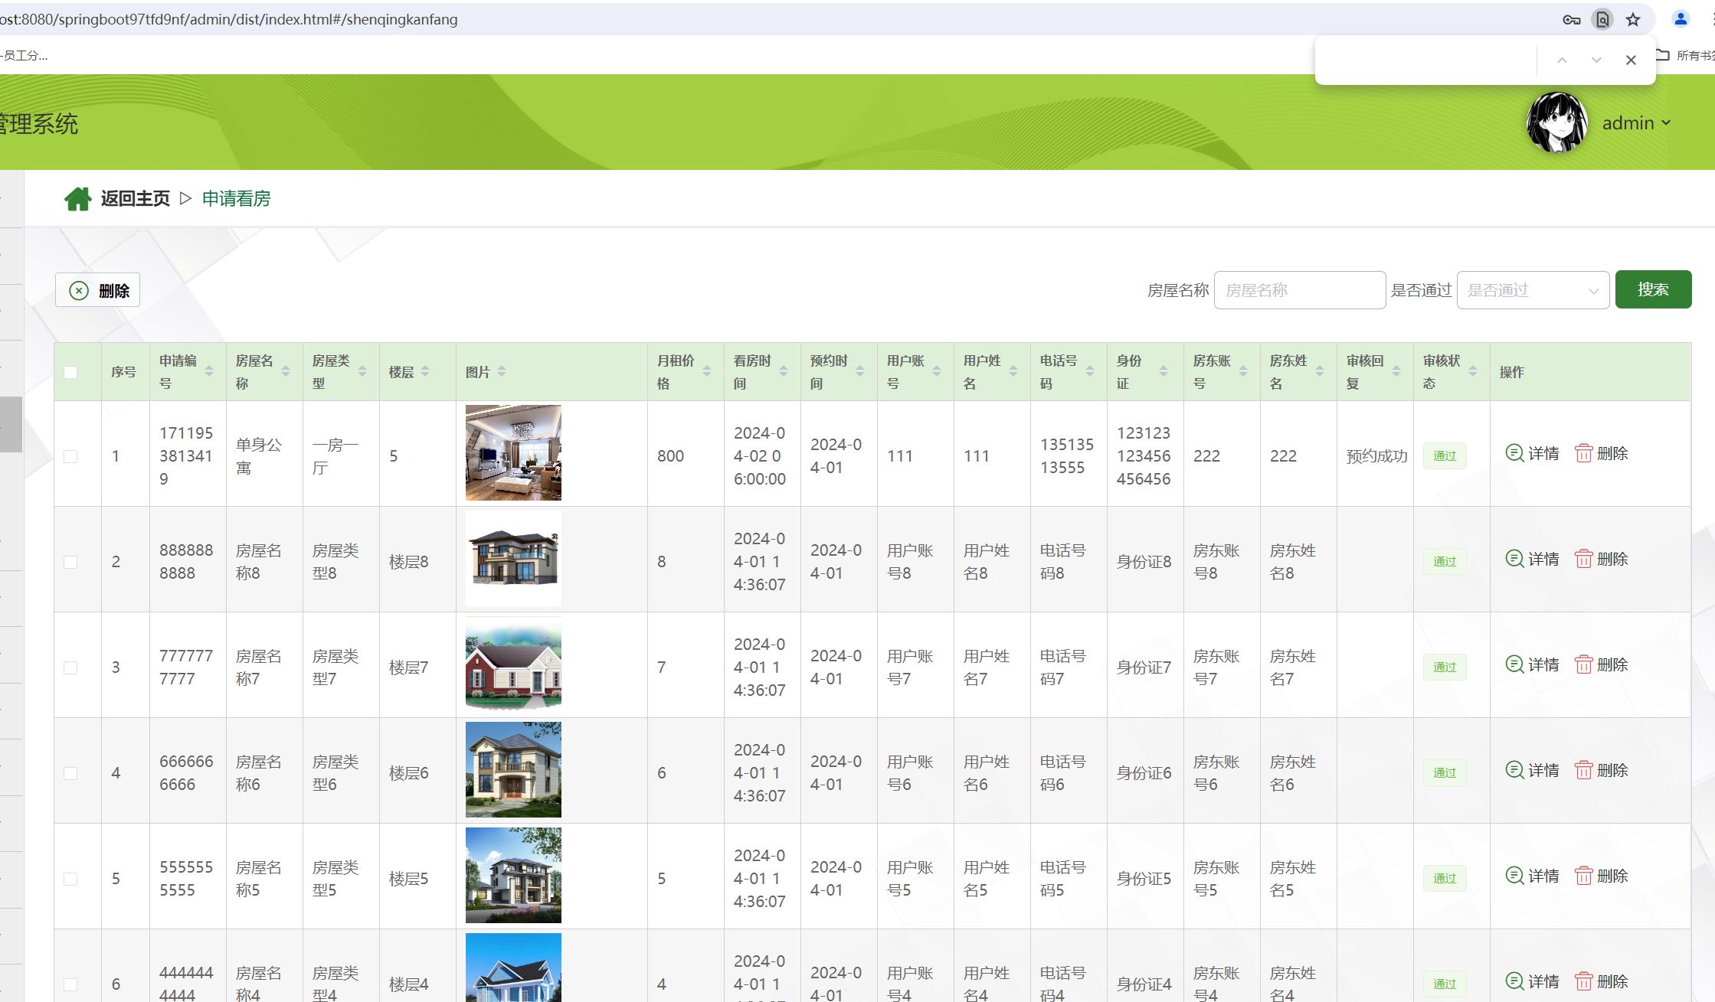Open details icon for row 1
This screenshot has height=1002, width=1715.
[1514, 453]
